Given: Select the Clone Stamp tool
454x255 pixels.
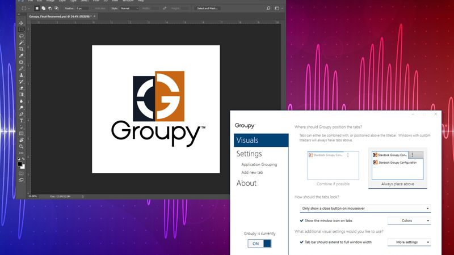Looking at the screenshot, I should pyautogui.click(x=21, y=75).
